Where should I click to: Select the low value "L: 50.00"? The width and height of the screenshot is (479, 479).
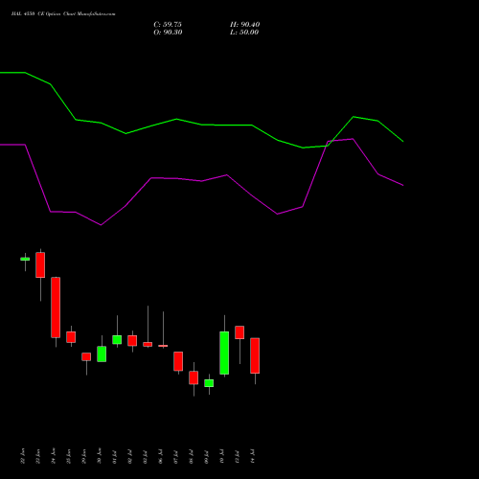[x=244, y=33]
